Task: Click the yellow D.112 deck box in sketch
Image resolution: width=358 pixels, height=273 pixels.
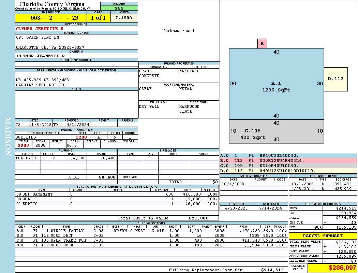Action: click(x=335, y=79)
